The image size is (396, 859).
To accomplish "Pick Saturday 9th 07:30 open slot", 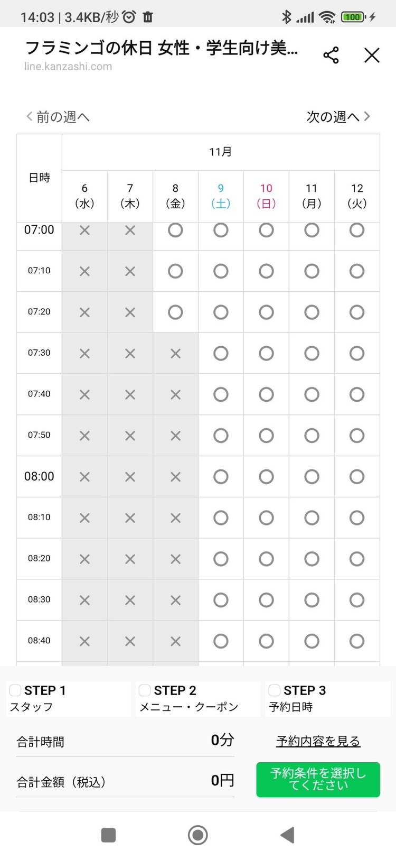I will tap(221, 353).
